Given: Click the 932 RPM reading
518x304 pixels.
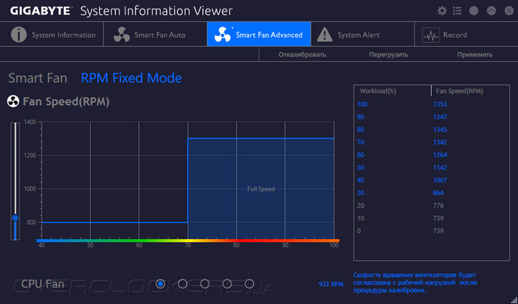Looking at the screenshot, I should 331,284.
